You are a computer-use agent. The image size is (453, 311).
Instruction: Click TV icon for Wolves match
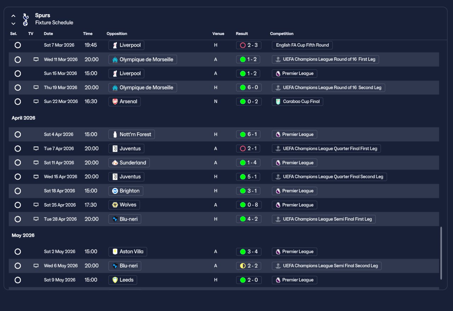(36, 205)
